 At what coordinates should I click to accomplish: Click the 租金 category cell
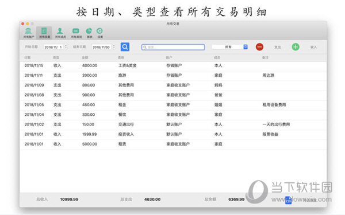pos(122,105)
